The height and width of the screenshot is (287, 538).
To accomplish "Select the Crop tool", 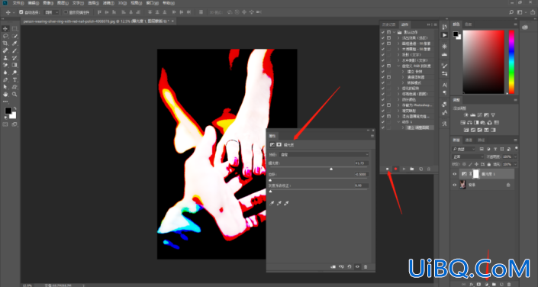I will [5, 44].
